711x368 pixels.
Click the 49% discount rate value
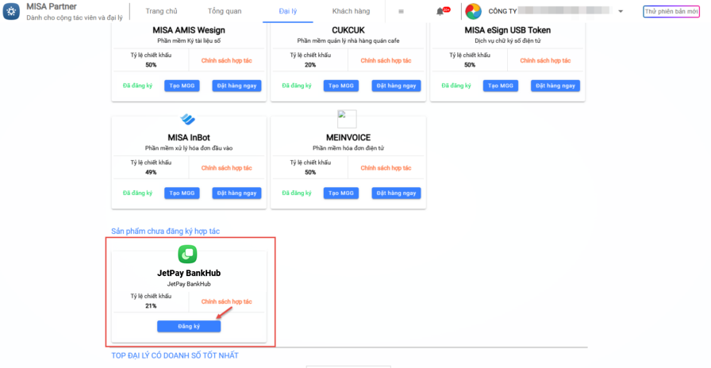tap(151, 172)
